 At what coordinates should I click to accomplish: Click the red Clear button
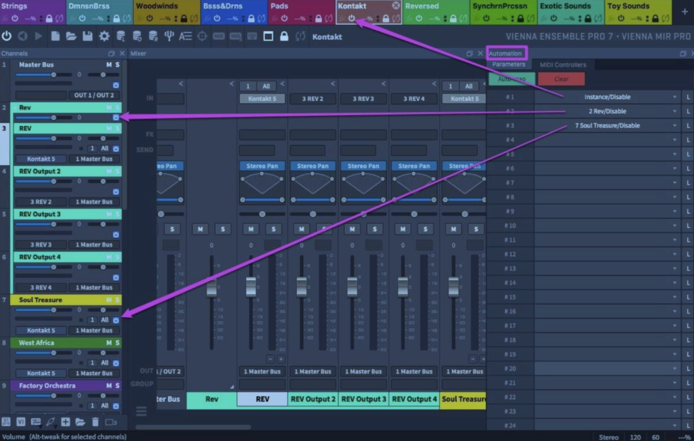click(561, 79)
